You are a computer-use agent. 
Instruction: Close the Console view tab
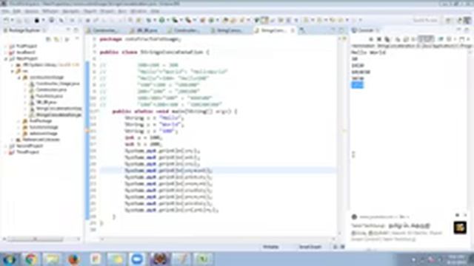click(378, 30)
